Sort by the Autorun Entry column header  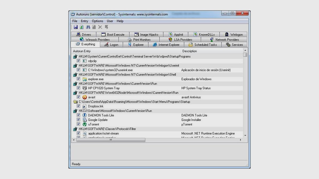(x=126, y=51)
